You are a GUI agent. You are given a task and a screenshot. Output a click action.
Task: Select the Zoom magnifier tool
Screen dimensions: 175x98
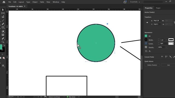point(3,42)
